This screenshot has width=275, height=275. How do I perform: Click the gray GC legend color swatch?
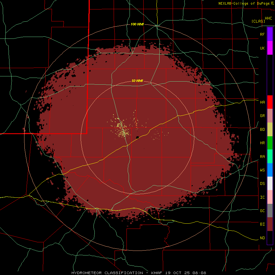[x=270, y=211]
